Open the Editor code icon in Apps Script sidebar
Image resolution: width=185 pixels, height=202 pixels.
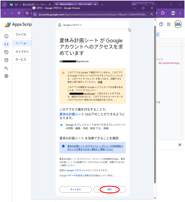[6, 44]
